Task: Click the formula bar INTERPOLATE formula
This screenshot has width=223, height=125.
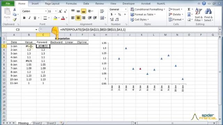Action: point(93,30)
